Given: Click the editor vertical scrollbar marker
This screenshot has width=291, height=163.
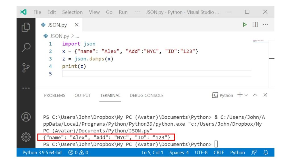Looking at the screenshot, I should point(271,58).
